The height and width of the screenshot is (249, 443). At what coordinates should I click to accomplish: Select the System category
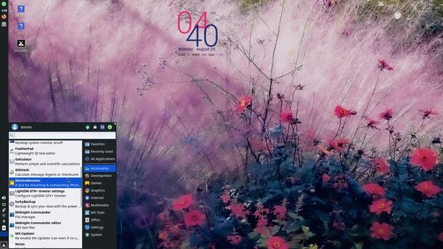(100, 234)
